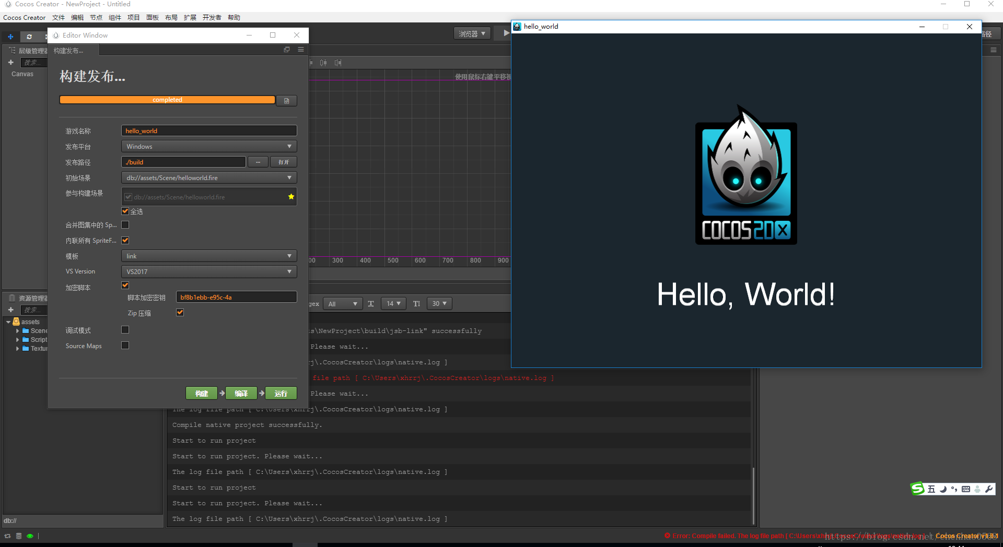Pop out the 构建发布 panel icon
Viewport: 1003px width, 547px height.
[x=287, y=50]
